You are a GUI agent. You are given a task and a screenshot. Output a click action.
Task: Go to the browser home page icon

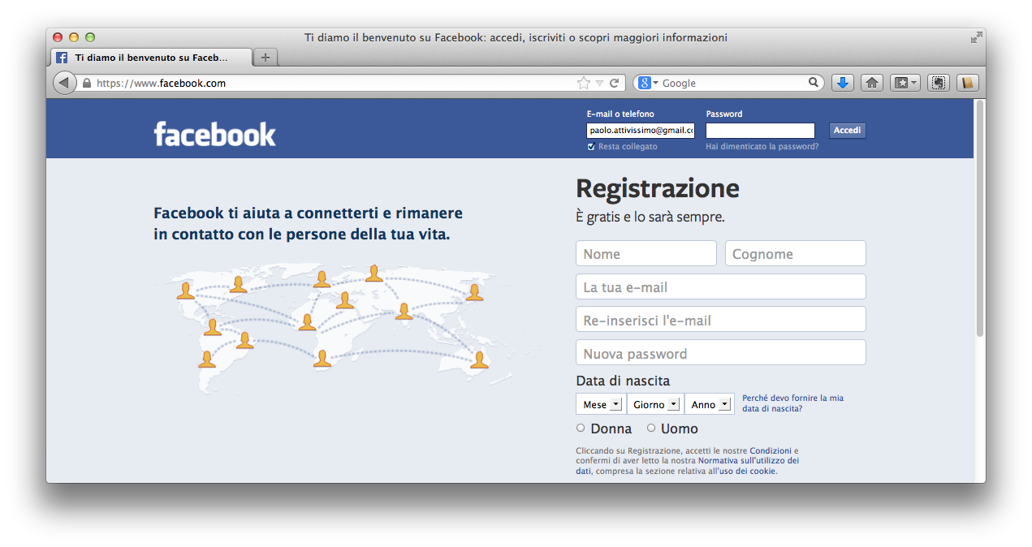(x=872, y=83)
